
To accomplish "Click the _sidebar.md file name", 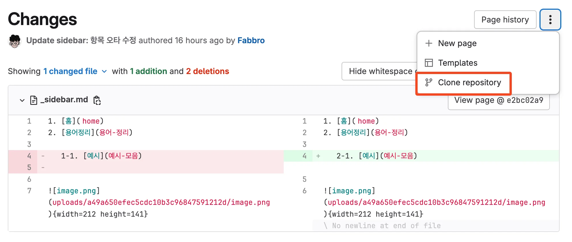I will [64, 100].
